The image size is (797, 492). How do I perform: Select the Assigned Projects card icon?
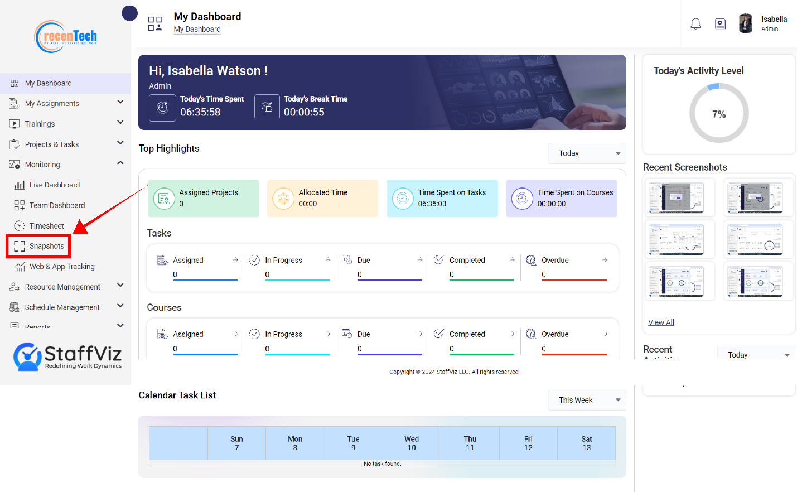pyautogui.click(x=164, y=198)
